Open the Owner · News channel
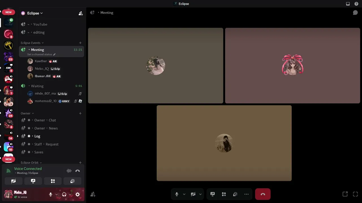 click(x=51, y=128)
